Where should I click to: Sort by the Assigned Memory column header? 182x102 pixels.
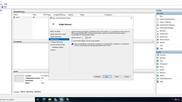pos(60,15)
